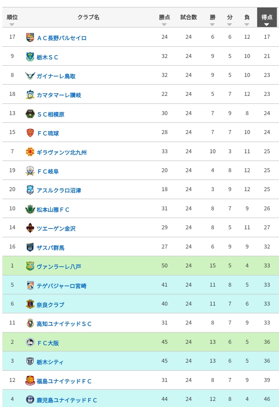Sort by 勝点 using its arrow
Screen dimensions: 279x407
(164, 25)
